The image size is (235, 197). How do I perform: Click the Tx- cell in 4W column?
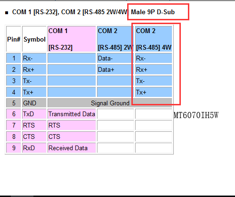[154, 81]
